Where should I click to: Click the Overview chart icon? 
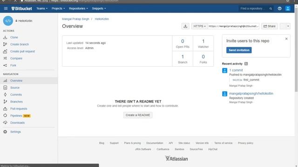point(5,80)
